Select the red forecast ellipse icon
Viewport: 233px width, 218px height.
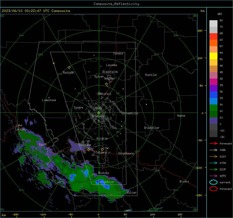tap(213, 189)
